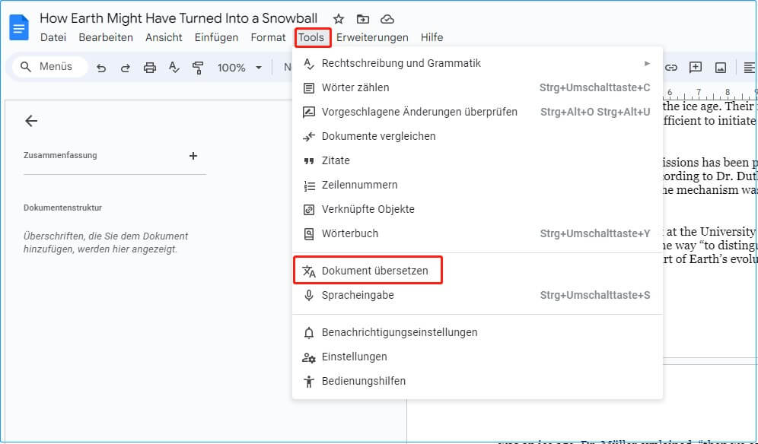Open the Erweiterungen menu

372,36
